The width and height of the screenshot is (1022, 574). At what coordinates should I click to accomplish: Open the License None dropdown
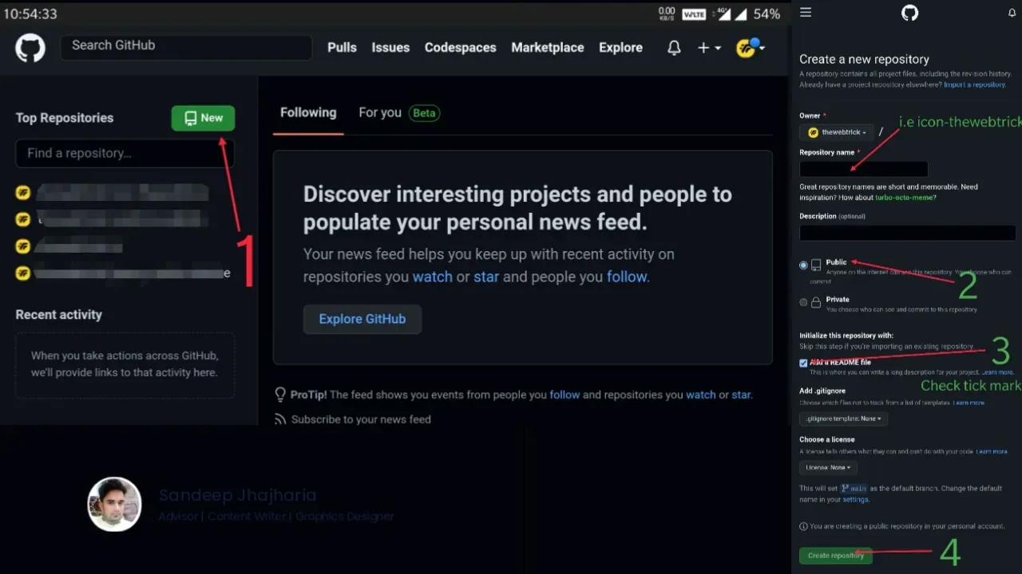(827, 467)
